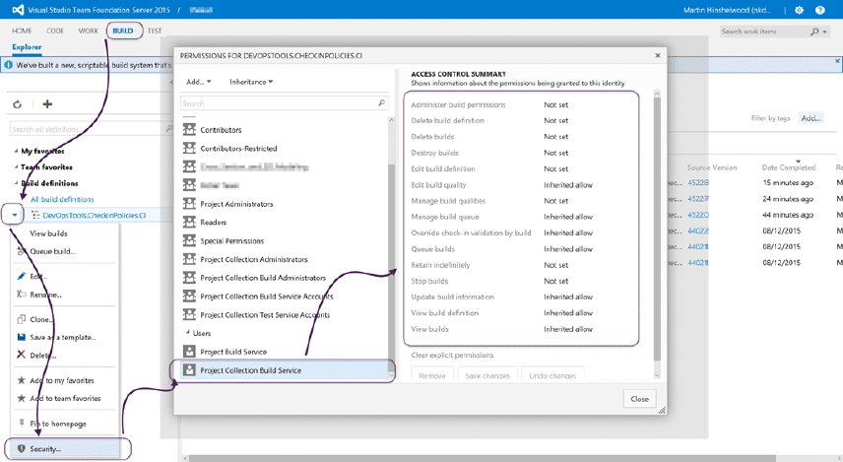Click the info icon in notification banner
This screenshot has width=843, height=462.
click(x=8, y=65)
